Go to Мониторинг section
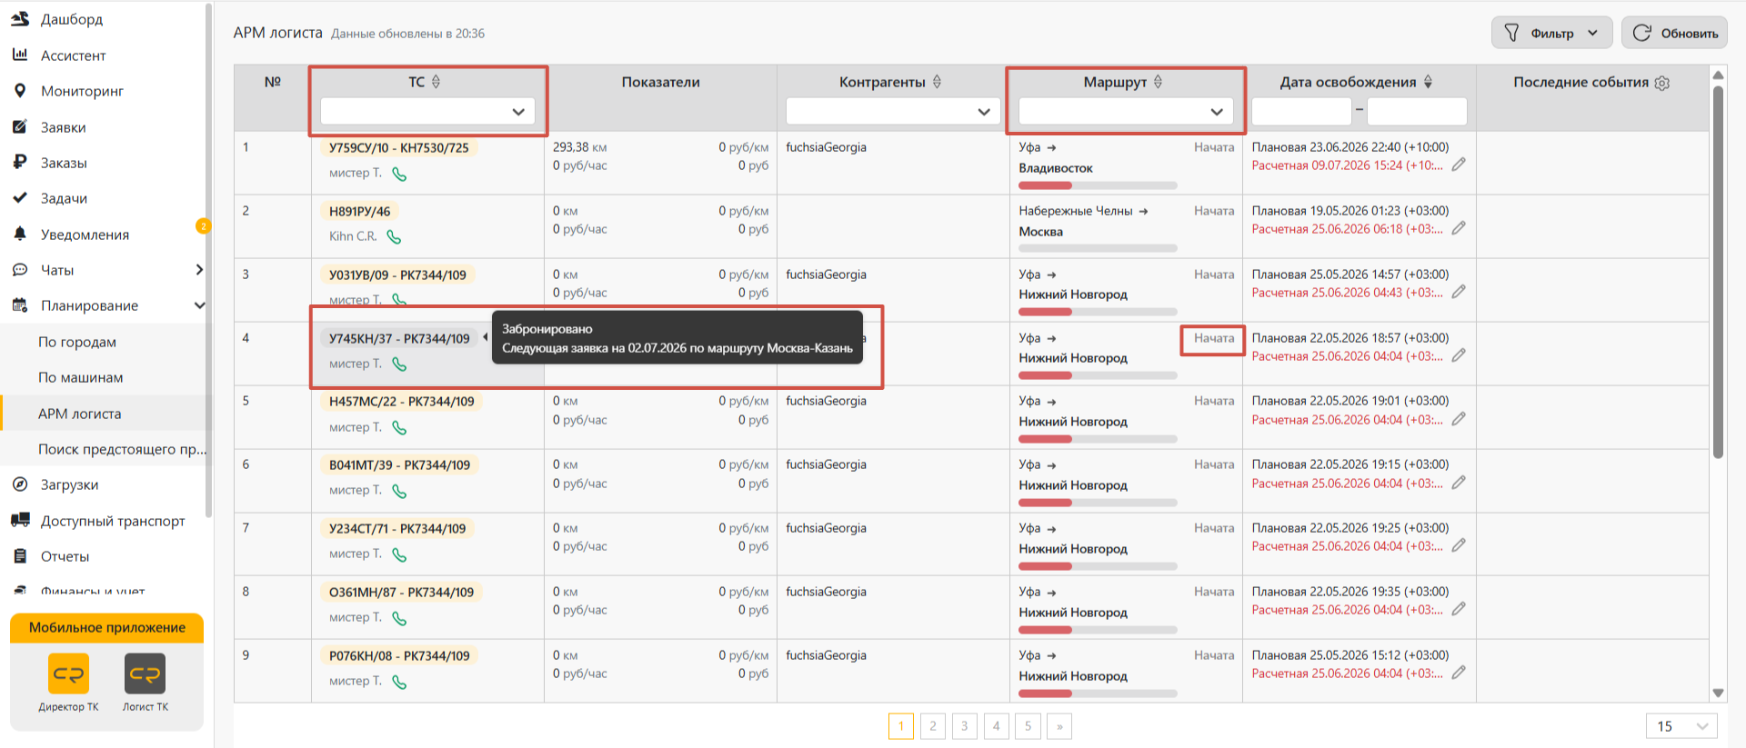Image resolution: width=1746 pixels, height=748 pixels. point(82,91)
